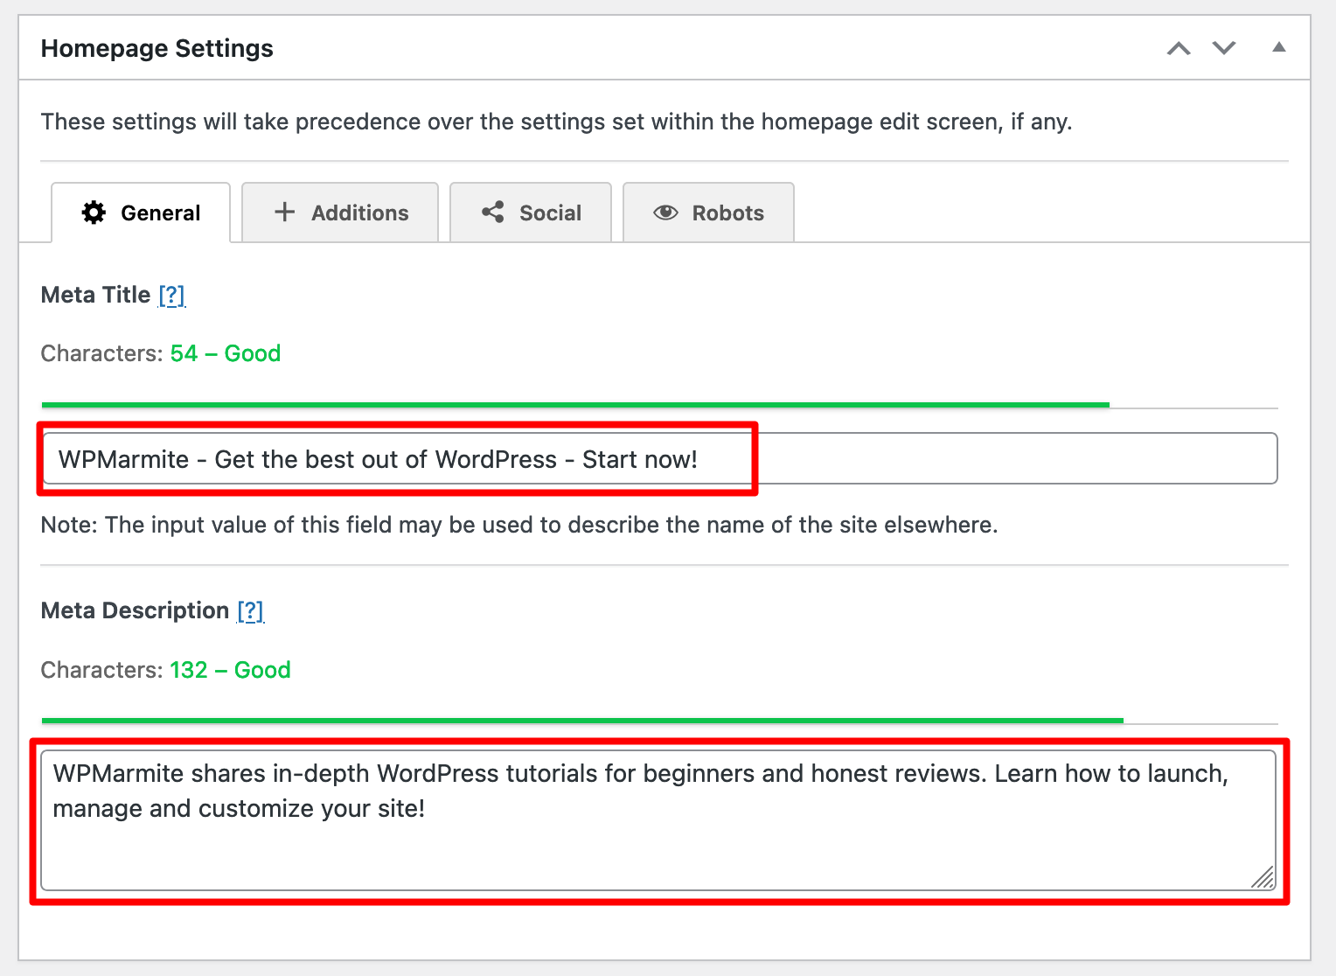
Task: Switch to the General tab
Action: point(141,213)
